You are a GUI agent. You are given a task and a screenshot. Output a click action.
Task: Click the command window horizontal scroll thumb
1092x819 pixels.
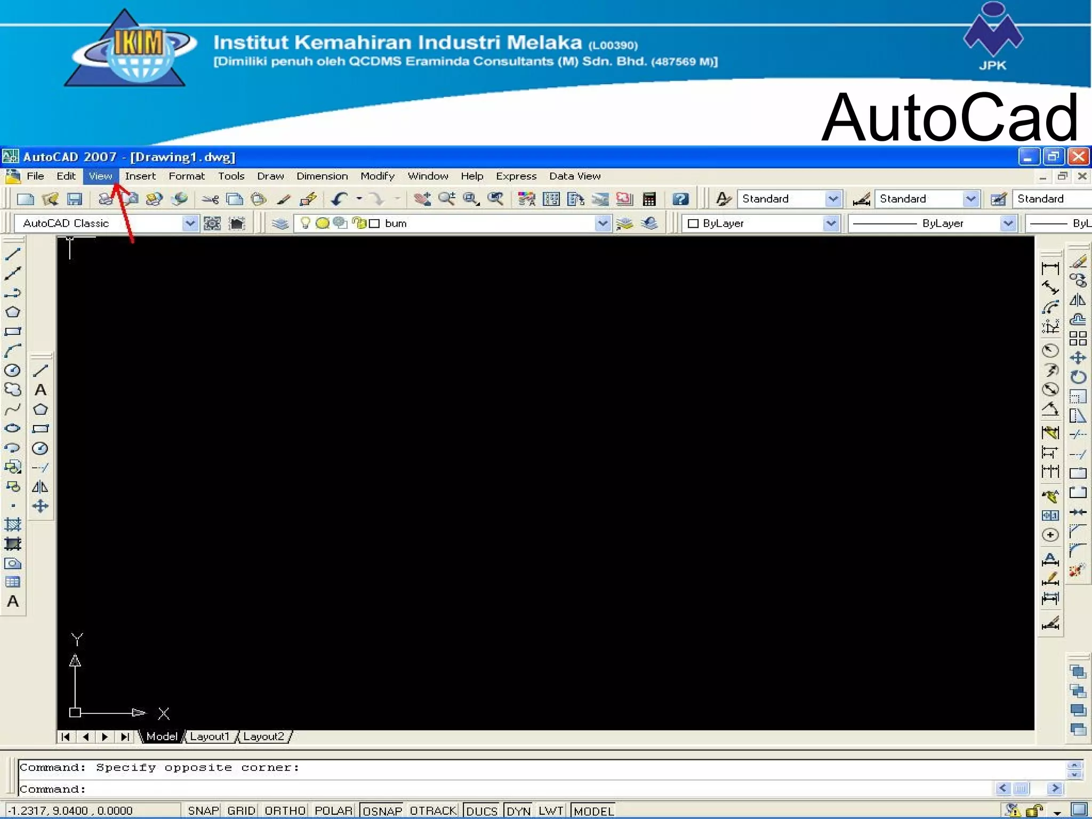click(x=1021, y=788)
